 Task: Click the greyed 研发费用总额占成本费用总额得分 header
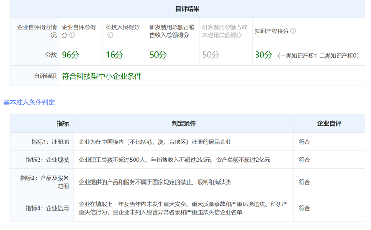tap(224, 31)
